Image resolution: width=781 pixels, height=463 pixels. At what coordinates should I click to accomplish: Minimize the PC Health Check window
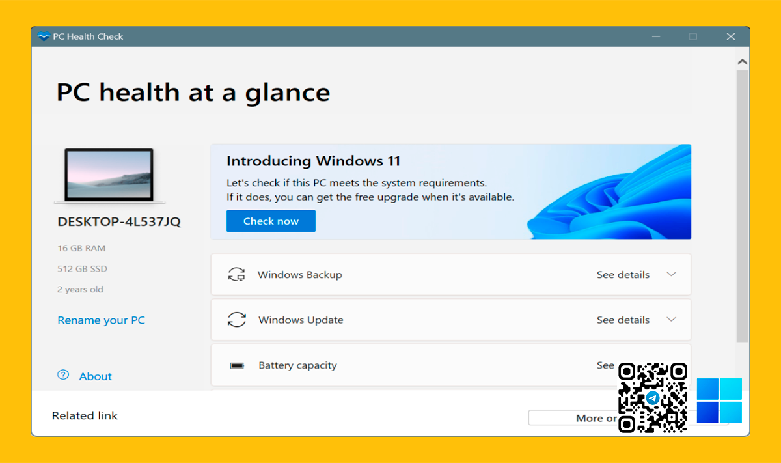click(x=655, y=36)
